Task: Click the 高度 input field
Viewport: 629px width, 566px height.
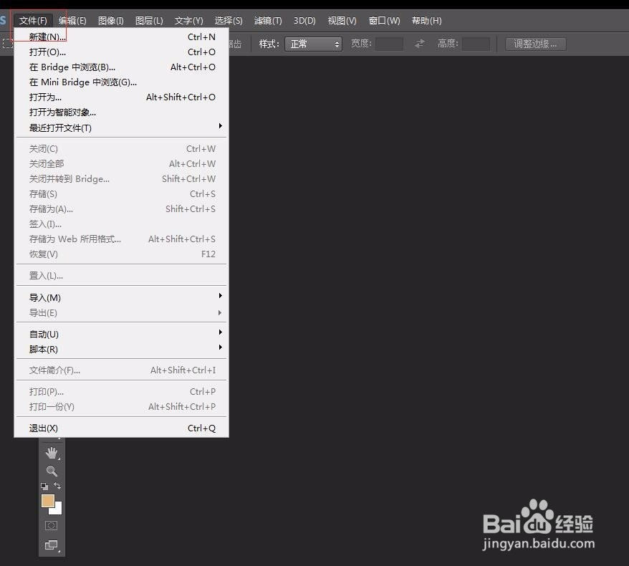Action: [476, 44]
